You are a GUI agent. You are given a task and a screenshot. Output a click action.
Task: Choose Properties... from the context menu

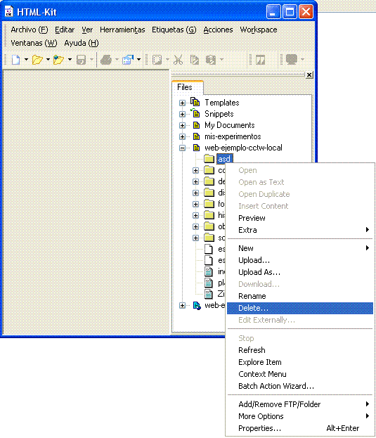pyautogui.click(x=300, y=428)
